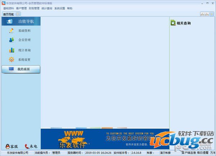Open the 帮助 menu
The height and width of the screenshot is (156, 216).
pyautogui.click(x=69, y=8)
